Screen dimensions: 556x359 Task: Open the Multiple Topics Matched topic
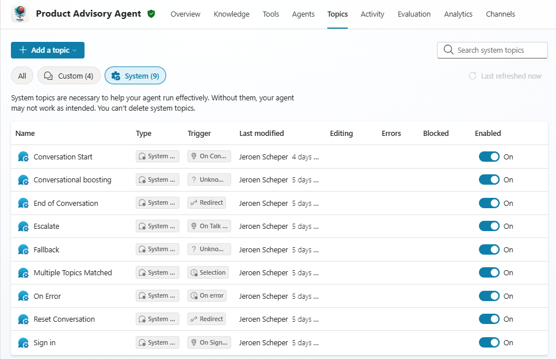tap(73, 273)
